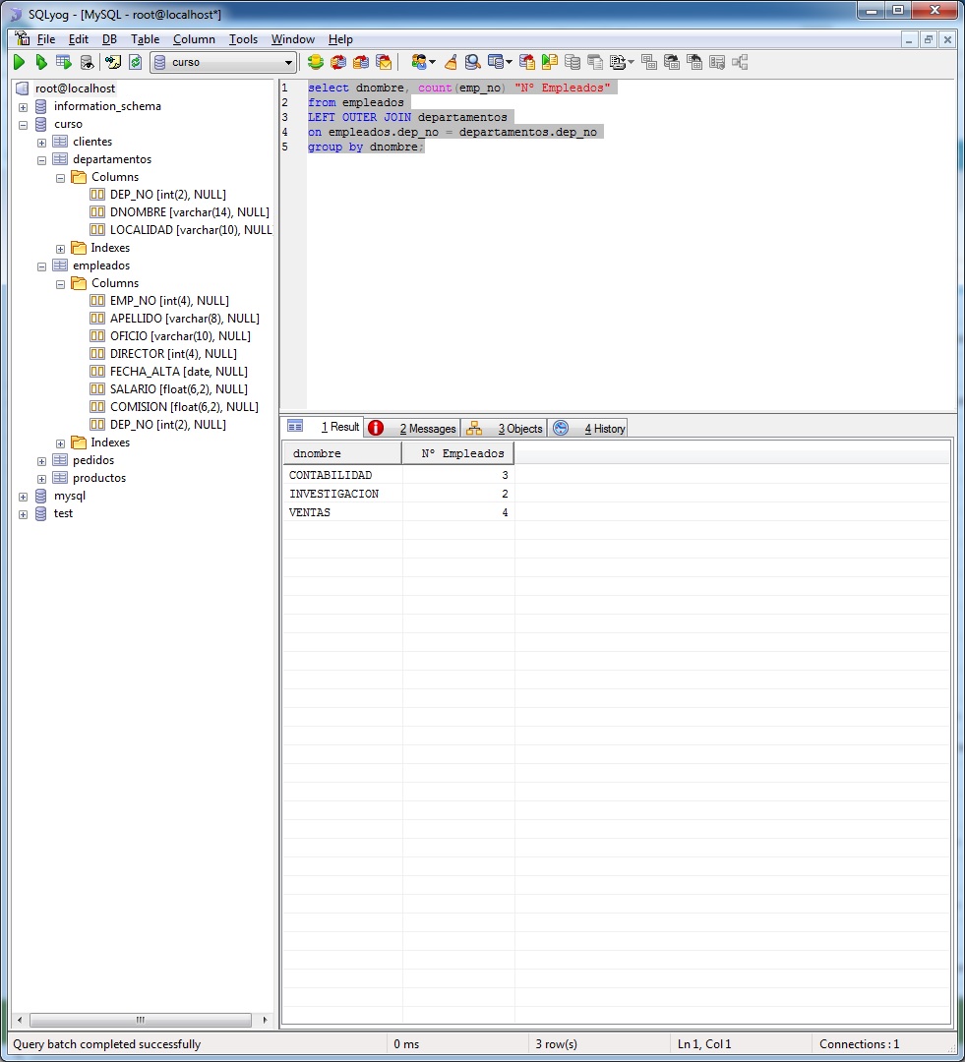Select LOCALIDAD column in tree

click(191, 229)
